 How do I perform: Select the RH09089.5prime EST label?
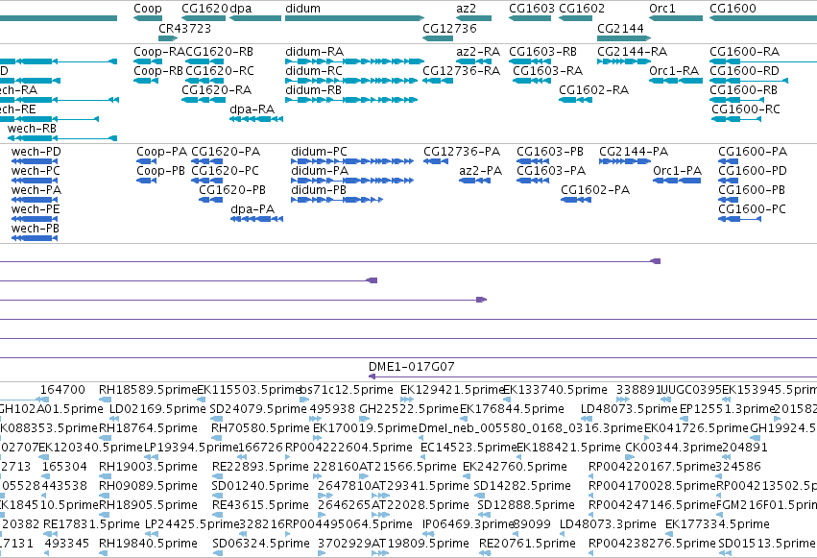coord(148,486)
